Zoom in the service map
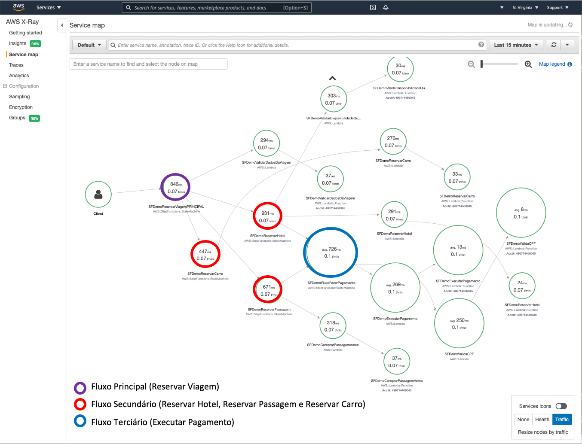Screen dimensions: 582x444 (x=528, y=64)
